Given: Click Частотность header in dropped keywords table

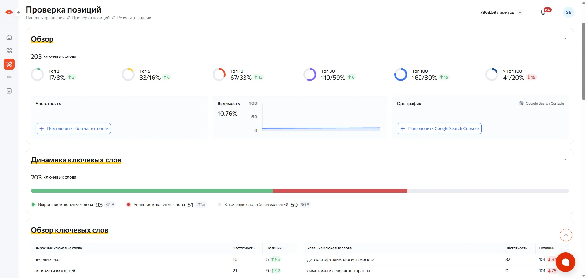Looking at the screenshot, I should click(516, 248).
